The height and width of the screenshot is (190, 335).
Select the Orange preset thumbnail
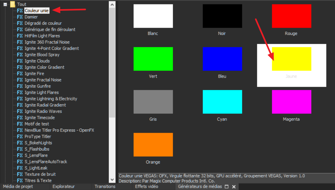point(153,145)
